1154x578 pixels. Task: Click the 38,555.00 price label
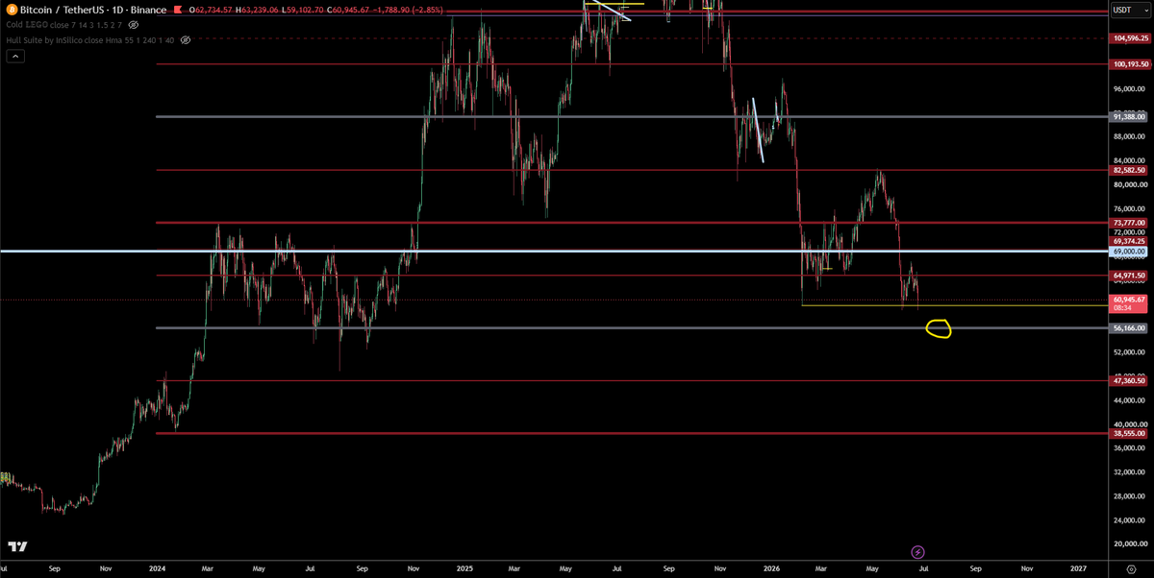(x=1129, y=434)
